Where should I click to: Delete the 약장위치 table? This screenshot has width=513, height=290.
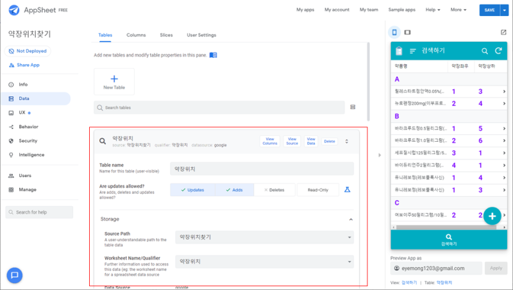(x=330, y=141)
